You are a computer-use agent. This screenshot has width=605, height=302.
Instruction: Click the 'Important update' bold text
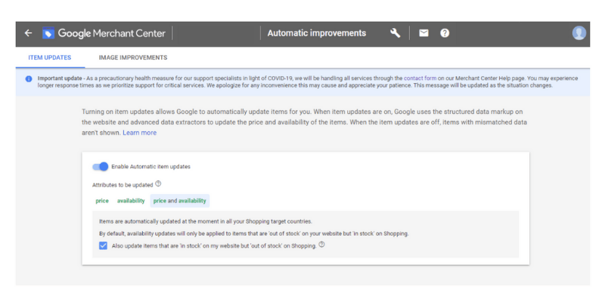pos(60,79)
